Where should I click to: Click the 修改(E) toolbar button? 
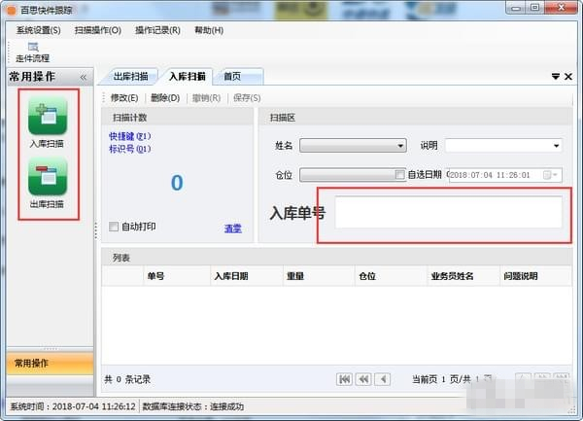click(124, 98)
